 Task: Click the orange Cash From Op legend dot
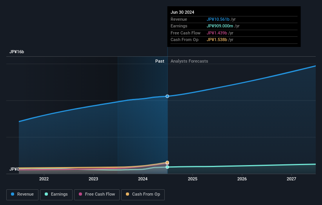point(127,194)
